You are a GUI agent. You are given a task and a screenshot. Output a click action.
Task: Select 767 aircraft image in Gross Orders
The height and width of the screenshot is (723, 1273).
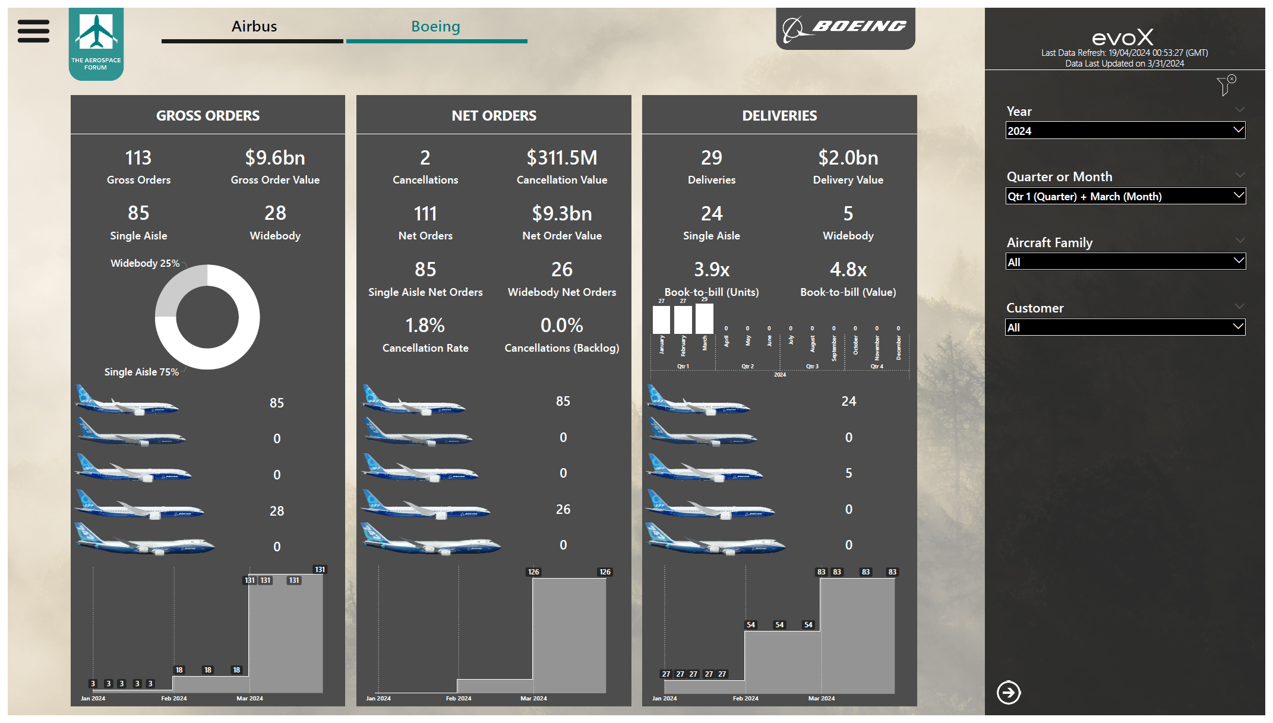pyautogui.click(x=131, y=432)
